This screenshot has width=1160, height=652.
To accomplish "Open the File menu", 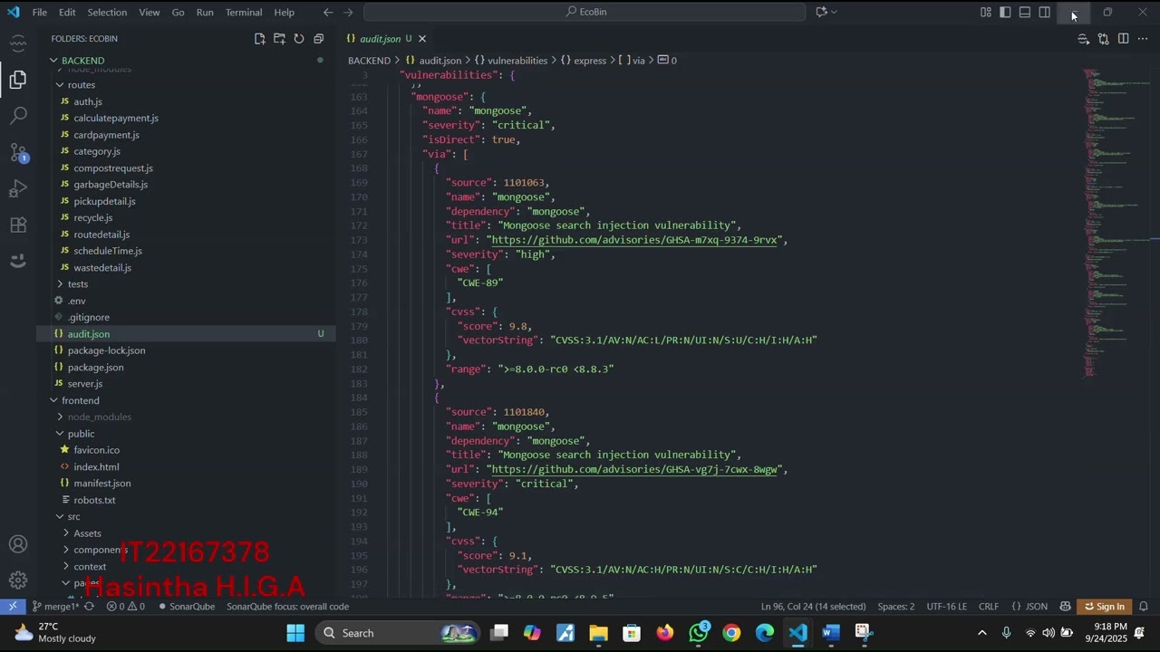I will tap(40, 13).
